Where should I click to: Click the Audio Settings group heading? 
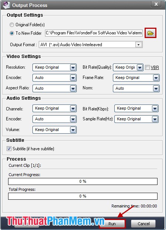(24, 98)
